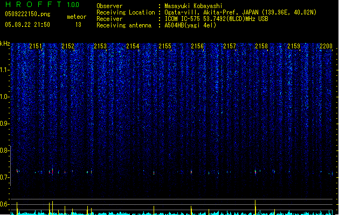Click the meteor echo in the spectrogram just before 2158

pos(255,172)
